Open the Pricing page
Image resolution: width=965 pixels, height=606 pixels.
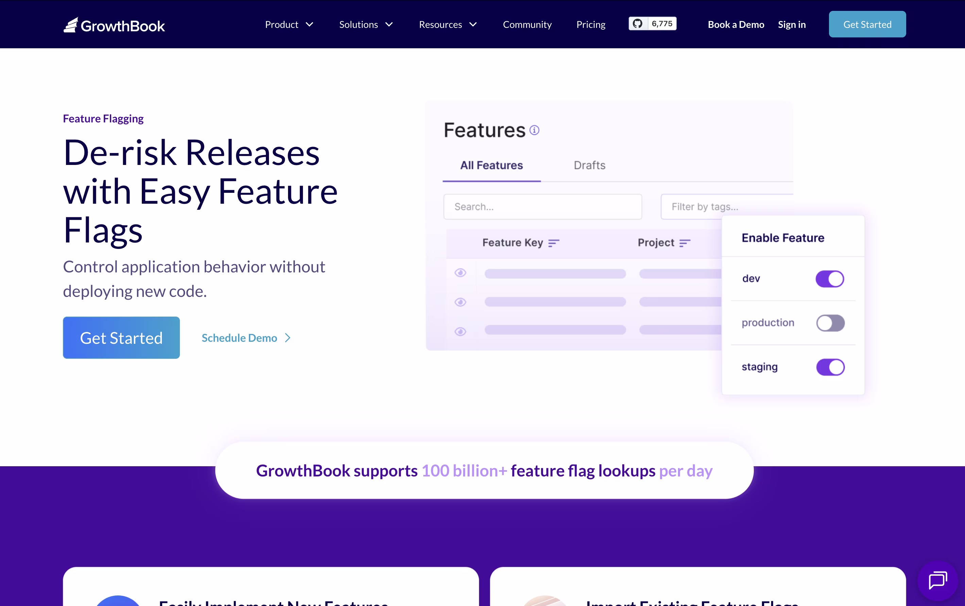pos(591,24)
